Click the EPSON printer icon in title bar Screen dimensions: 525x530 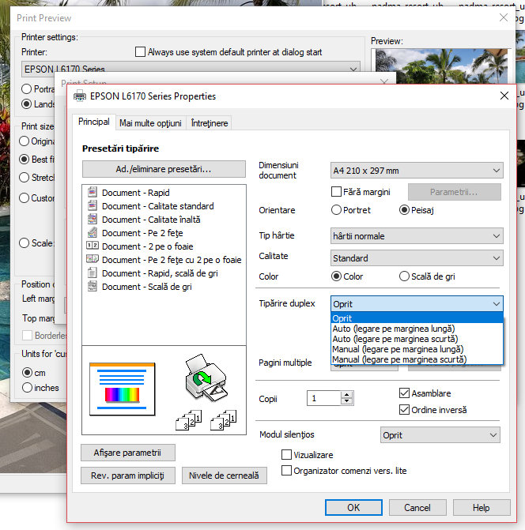[x=80, y=96]
